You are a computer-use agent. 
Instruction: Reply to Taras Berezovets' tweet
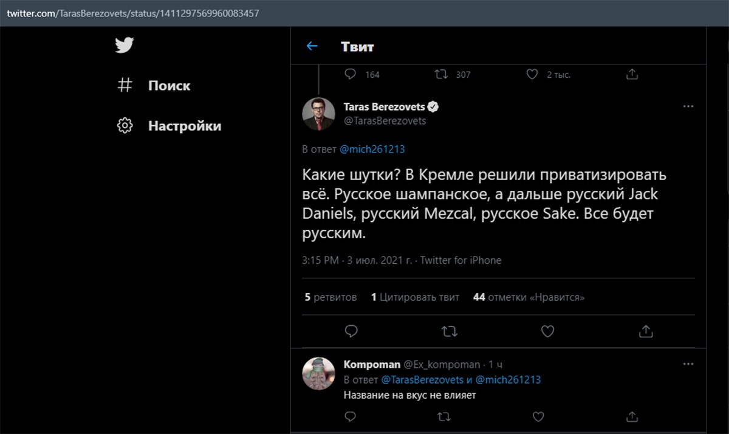pyautogui.click(x=351, y=331)
